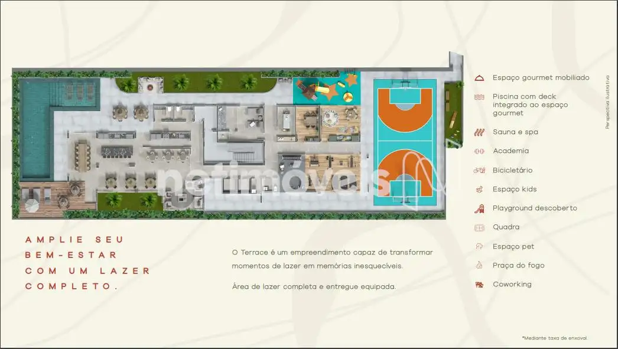This screenshot has height=349, width=618.
Task: Click the Quadra court icon
Action: point(479,227)
